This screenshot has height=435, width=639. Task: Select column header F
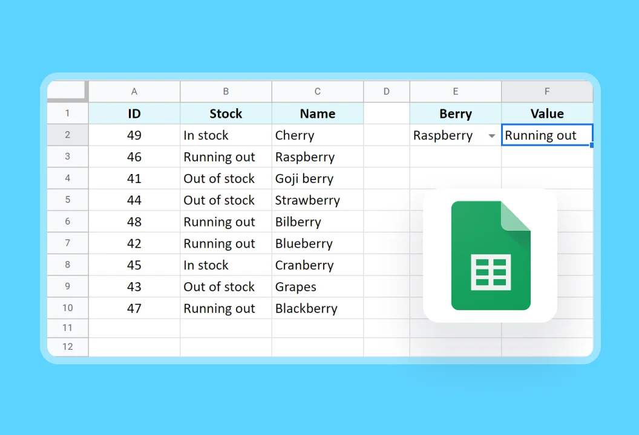[x=546, y=91]
